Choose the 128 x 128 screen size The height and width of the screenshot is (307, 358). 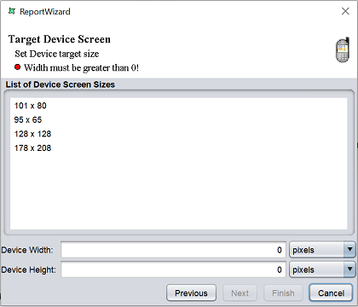point(32,134)
